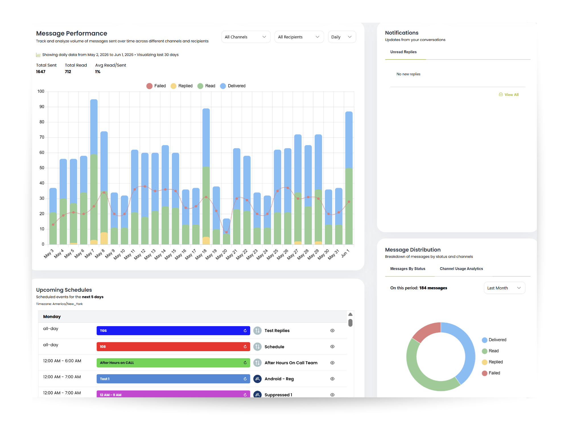Viewport: 569px width, 430px height.
Task: Switch to Channel Usage Analytics tab
Action: (x=461, y=269)
